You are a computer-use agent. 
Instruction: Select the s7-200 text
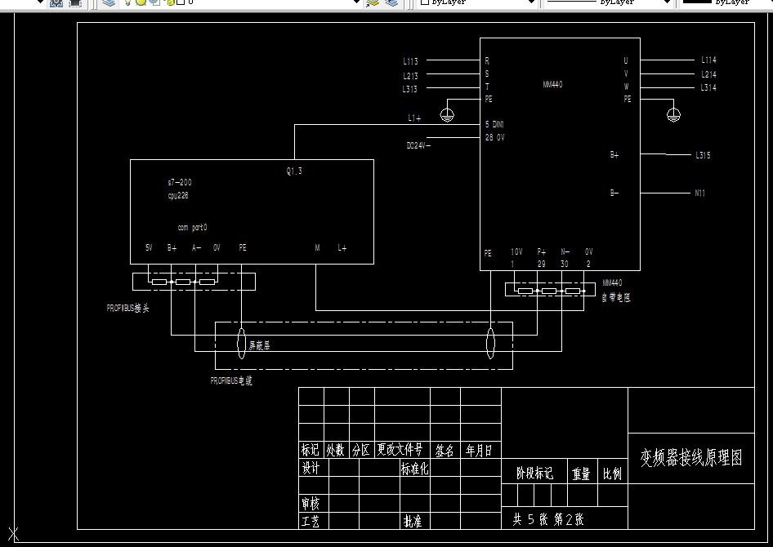coord(180,182)
